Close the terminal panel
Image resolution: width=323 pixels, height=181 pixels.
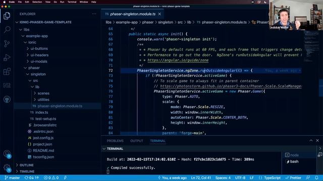click(317, 141)
